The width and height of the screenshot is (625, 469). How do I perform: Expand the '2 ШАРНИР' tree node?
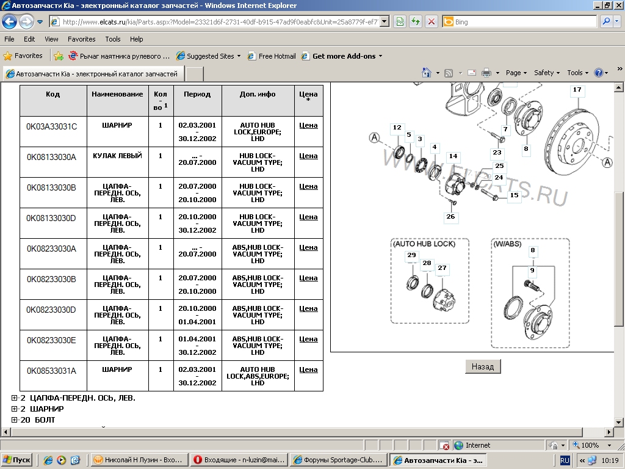point(15,409)
